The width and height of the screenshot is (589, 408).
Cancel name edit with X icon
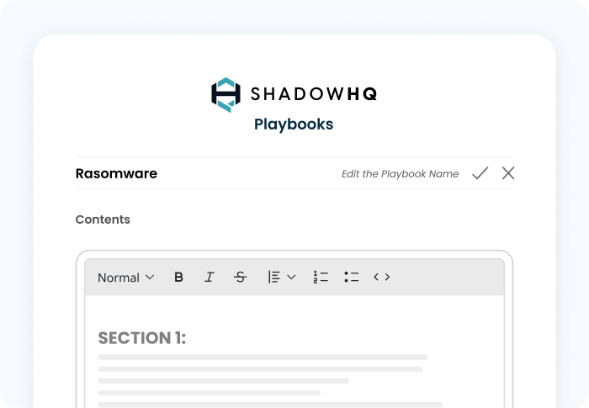point(508,173)
